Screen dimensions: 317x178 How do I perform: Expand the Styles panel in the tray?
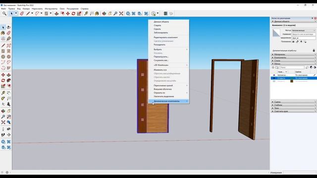pyautogui.click(x=294, y=60)
